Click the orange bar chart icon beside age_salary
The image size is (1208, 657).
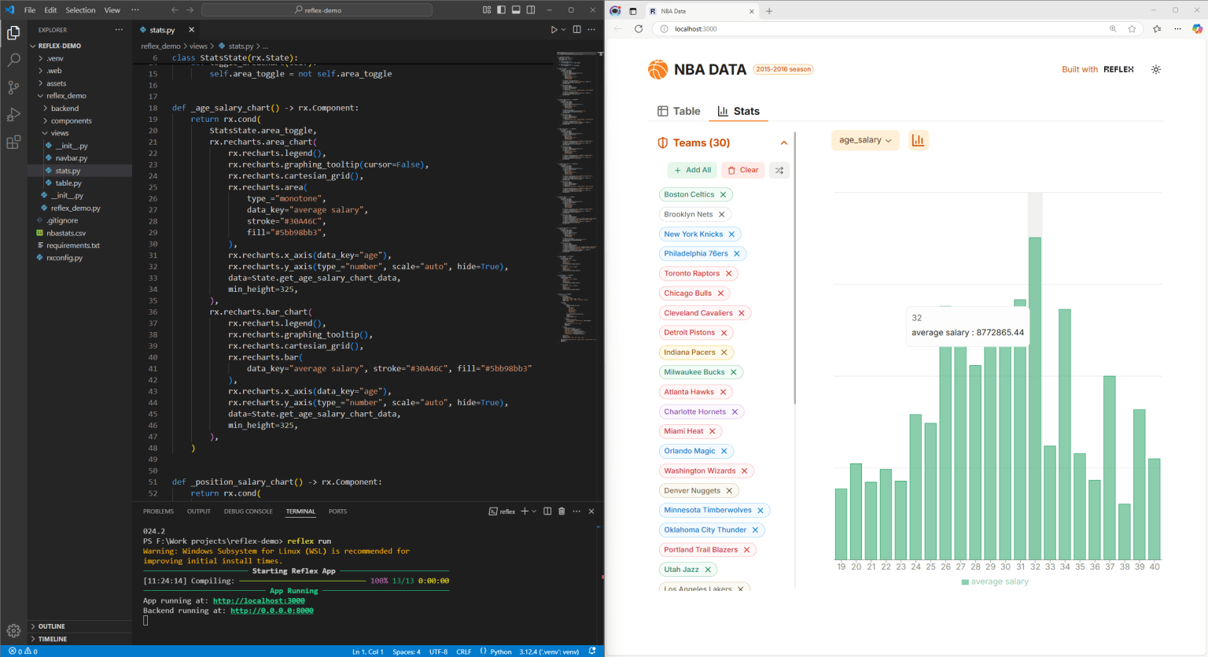point(918,139)
